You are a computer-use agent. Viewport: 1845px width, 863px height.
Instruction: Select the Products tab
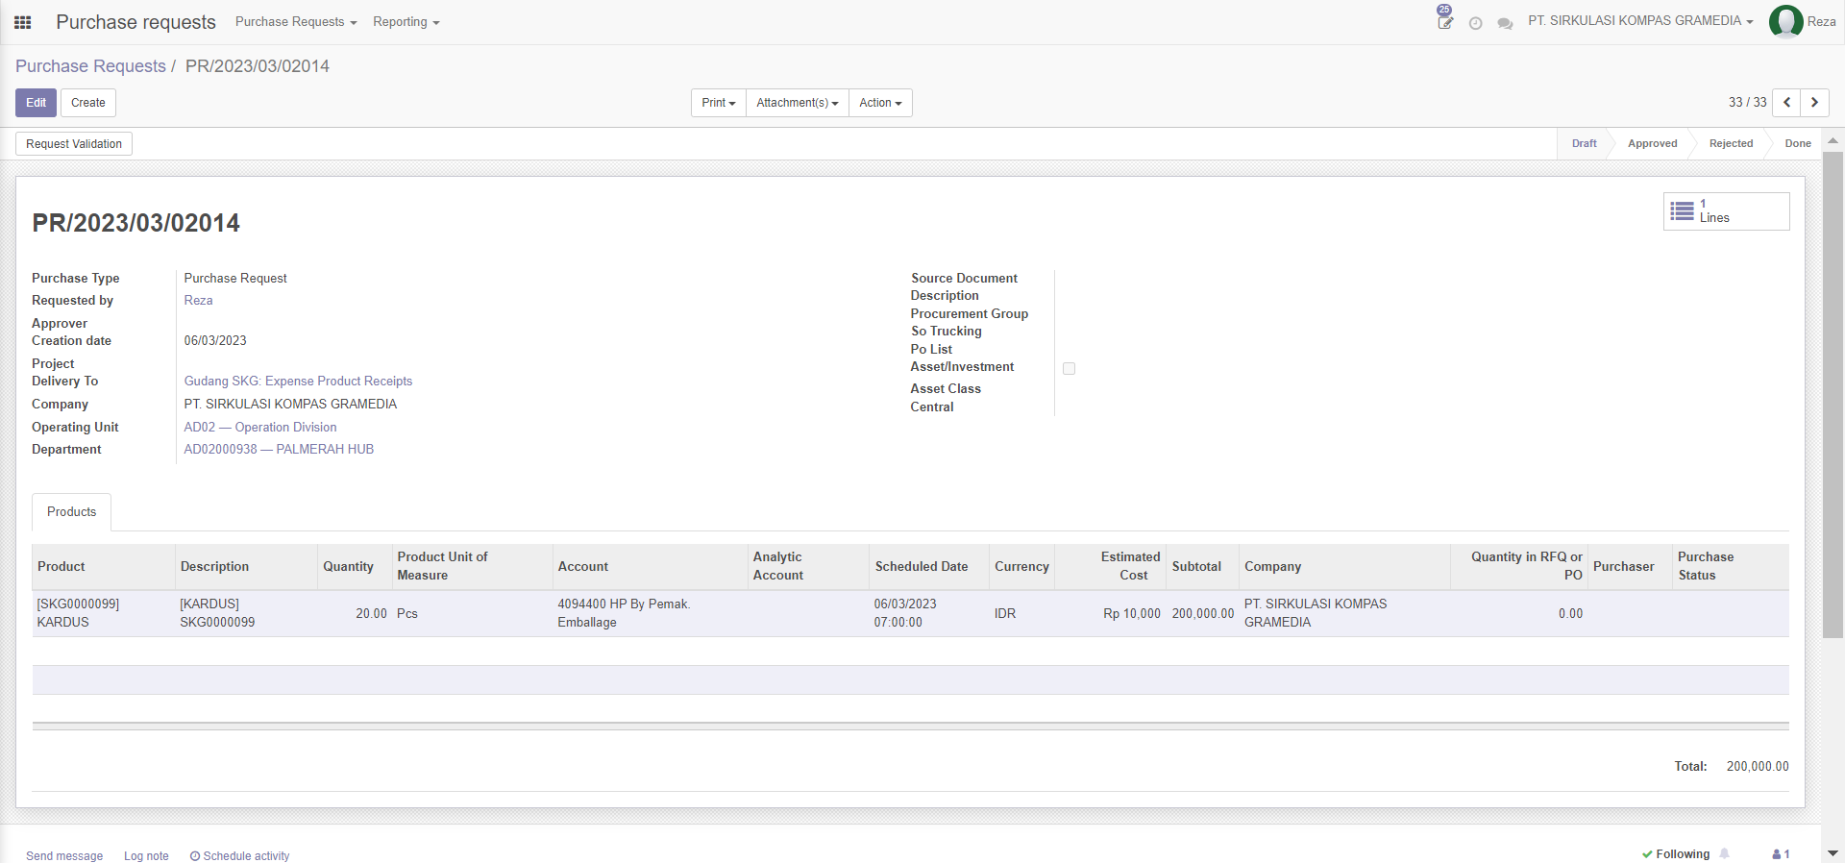point(72,512)
